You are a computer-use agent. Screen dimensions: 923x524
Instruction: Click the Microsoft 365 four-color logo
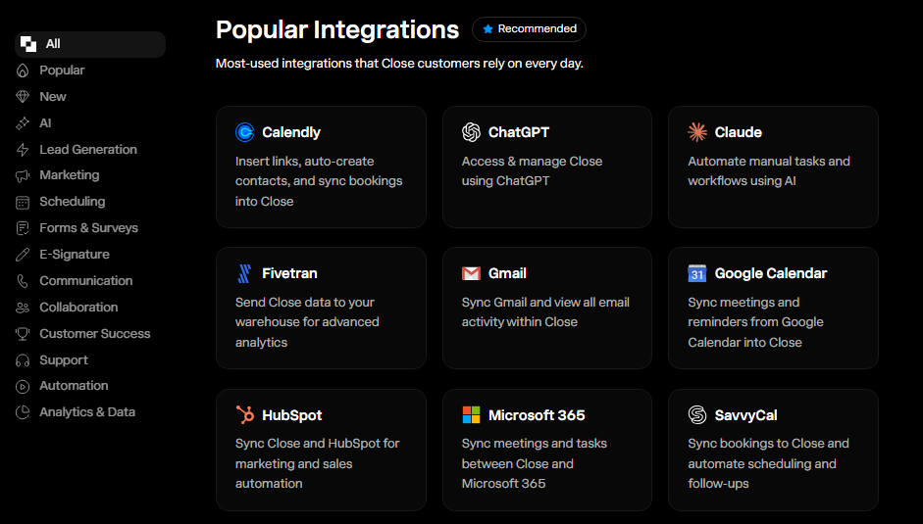coord(471,414)
